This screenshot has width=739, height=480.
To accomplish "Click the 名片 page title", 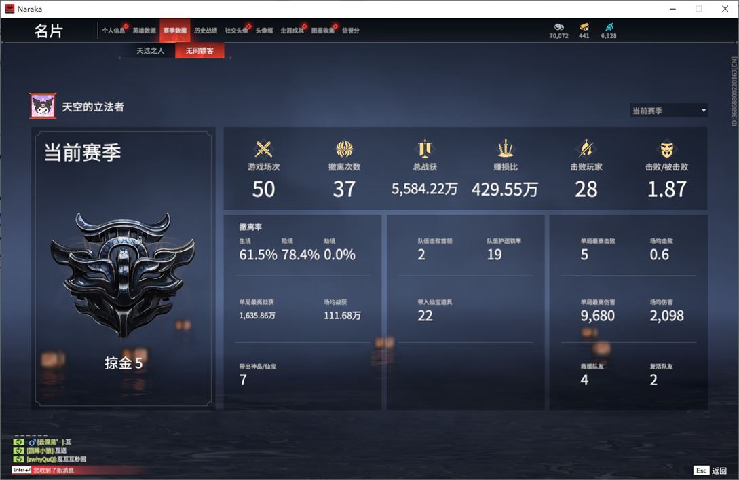I will [x=49, y=31].
